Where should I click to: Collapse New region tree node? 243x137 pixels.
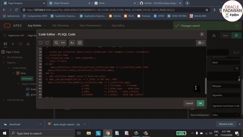[x=14, y=73]
